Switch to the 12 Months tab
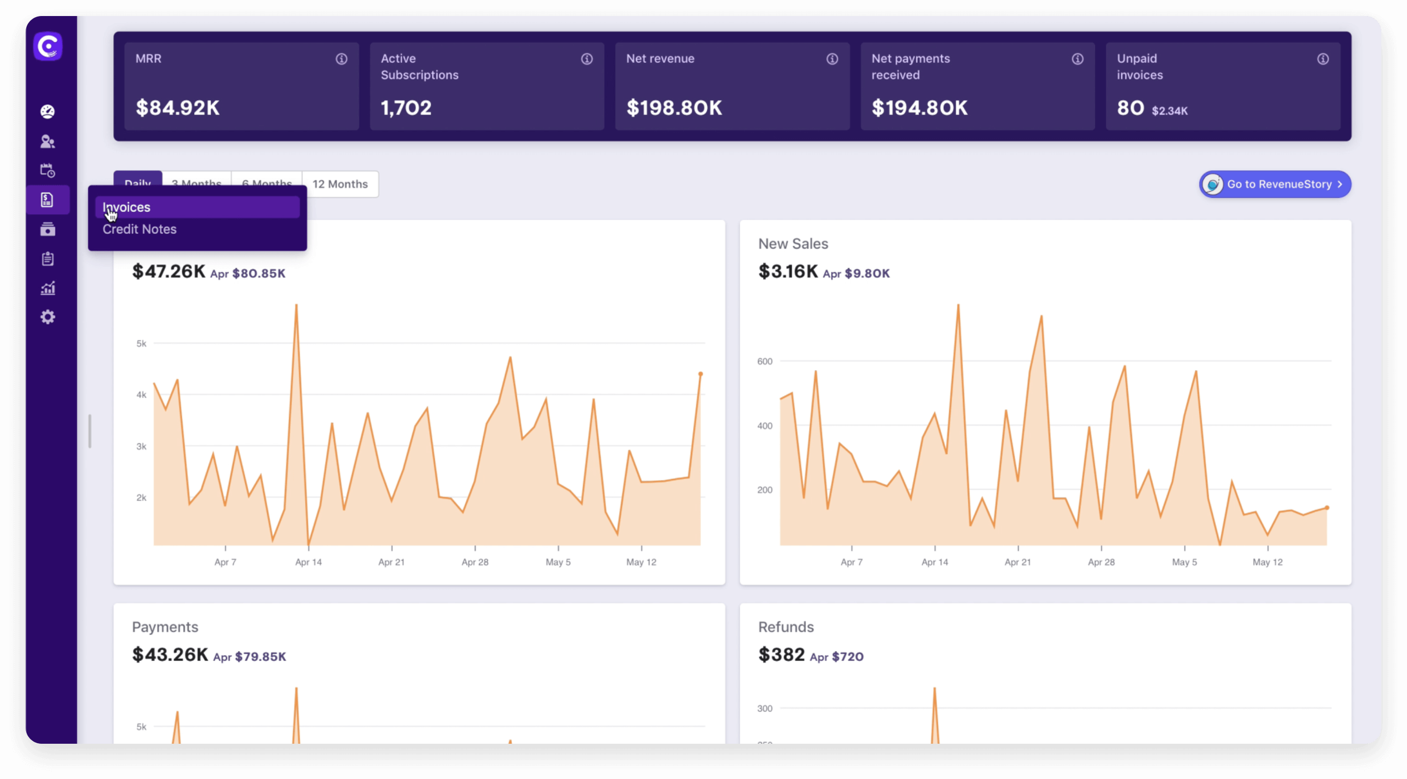This screenshot has width=1407, height=779. [340, 184]
